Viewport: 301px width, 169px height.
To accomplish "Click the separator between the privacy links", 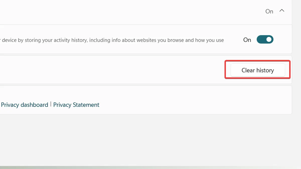I will [x=51, y=104].
